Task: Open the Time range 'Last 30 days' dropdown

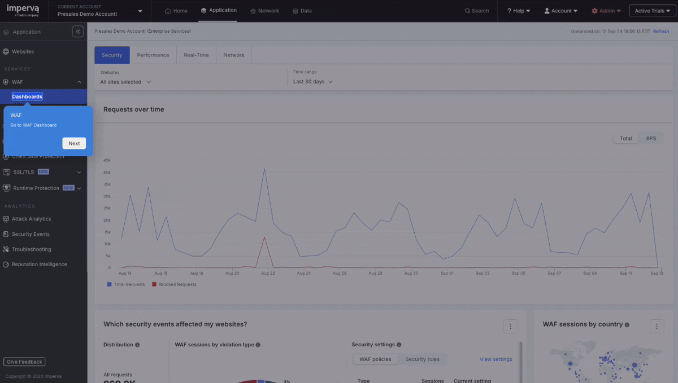Action: pos(312,82)
